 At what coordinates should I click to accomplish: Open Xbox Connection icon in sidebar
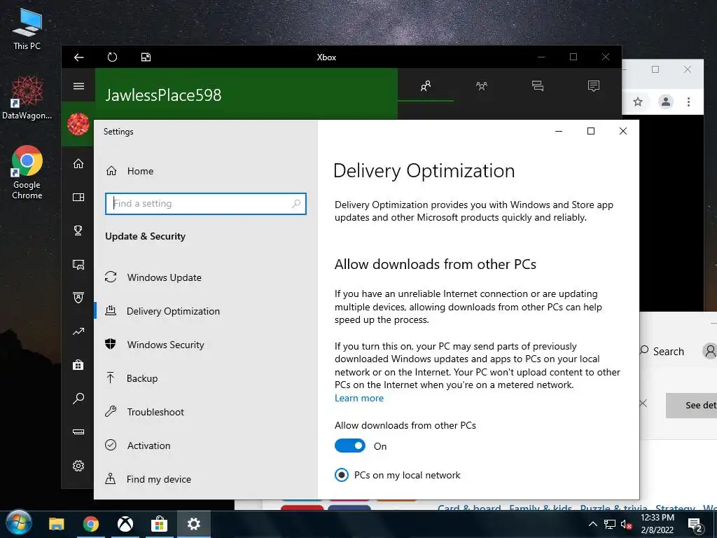click(x=78, y=432)
